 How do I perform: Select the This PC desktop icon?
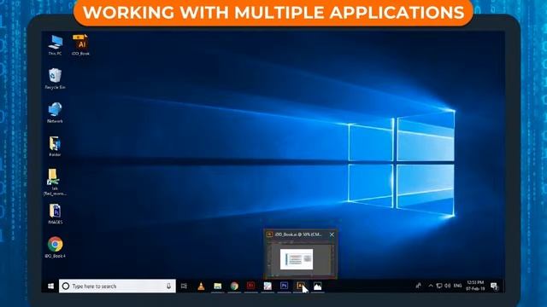click(55, 45)
